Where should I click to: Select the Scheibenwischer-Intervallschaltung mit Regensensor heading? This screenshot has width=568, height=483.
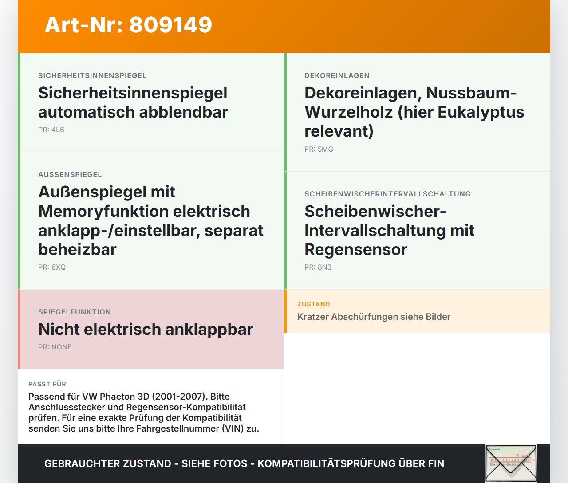pos(390,230)
